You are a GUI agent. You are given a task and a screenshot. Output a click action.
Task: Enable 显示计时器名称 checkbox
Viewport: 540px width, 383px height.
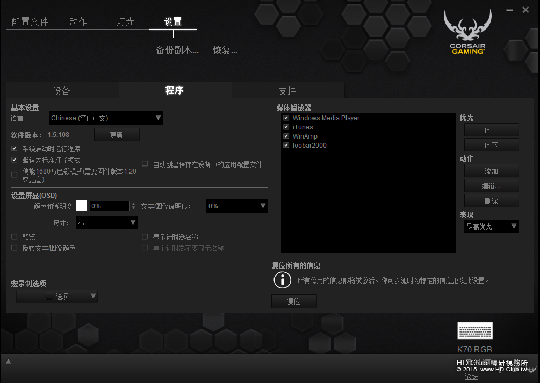click(x=145, y=236)
